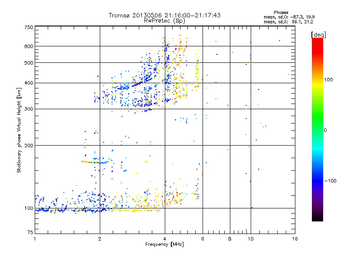Viewport: 347px width, 260px height.
Task: Click the plot title 'Tromsø 20130506 21:16:00-21:17:43'
Action: (x=164, y=15)
